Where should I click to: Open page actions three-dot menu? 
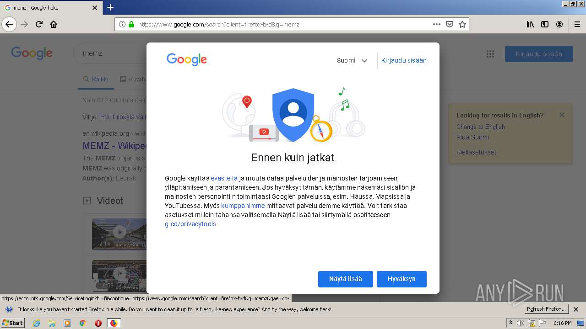pos(437,24)
